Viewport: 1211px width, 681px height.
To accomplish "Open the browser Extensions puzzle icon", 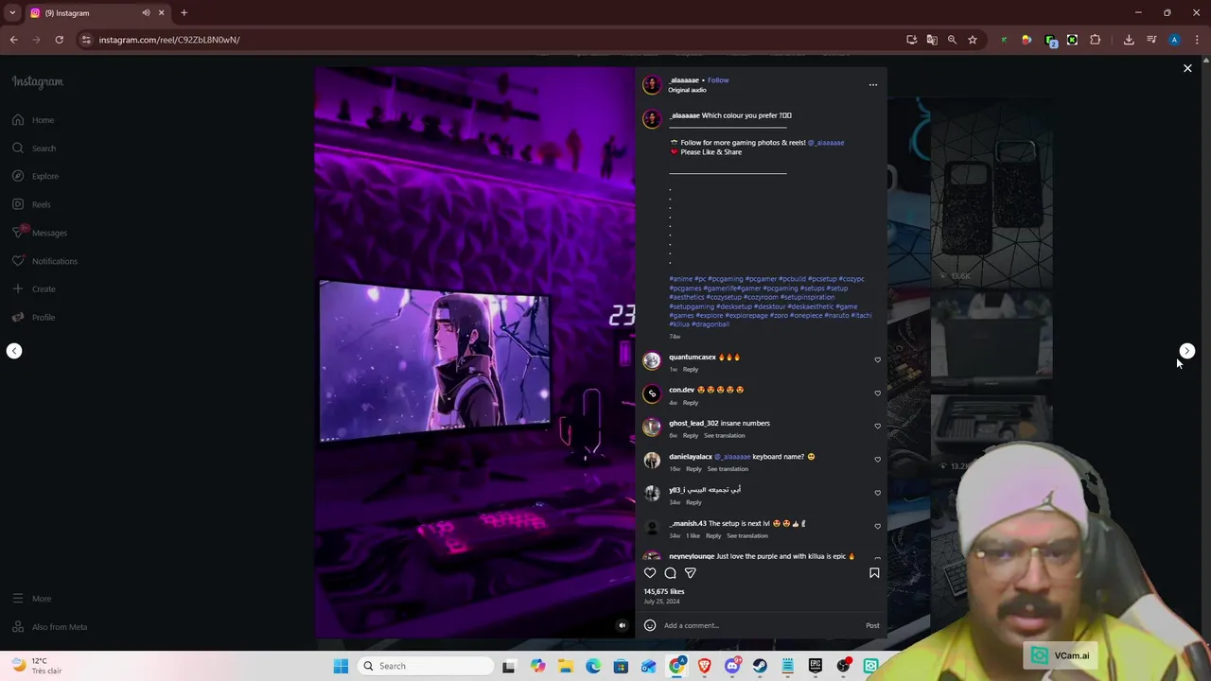I will pyautogui.click(x=1096, y=40).
